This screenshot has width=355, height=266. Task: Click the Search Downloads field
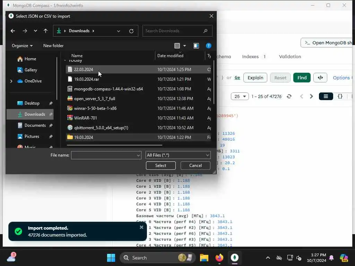click(177, 31)
